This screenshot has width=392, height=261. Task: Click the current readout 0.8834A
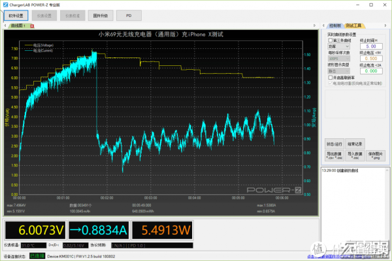99,230
